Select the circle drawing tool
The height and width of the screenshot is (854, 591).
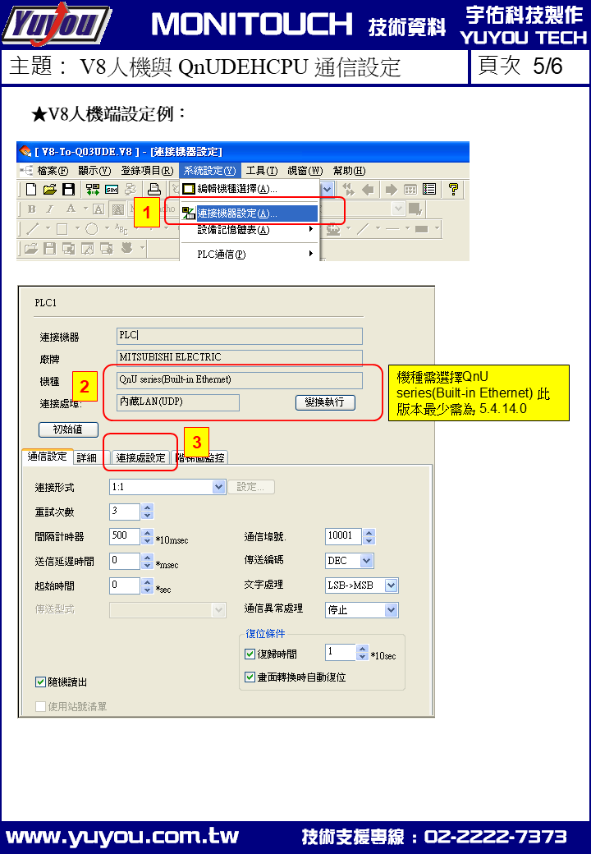[92, 229]
